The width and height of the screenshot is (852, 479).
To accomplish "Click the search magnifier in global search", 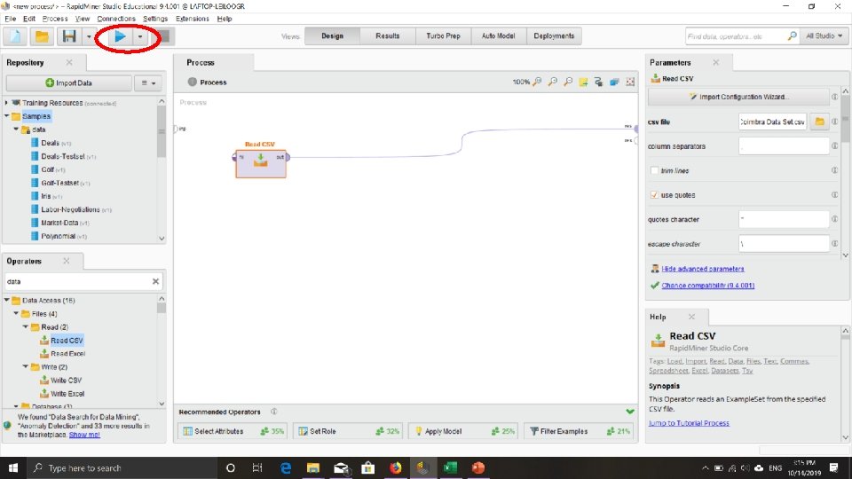I will click(792, 35).
